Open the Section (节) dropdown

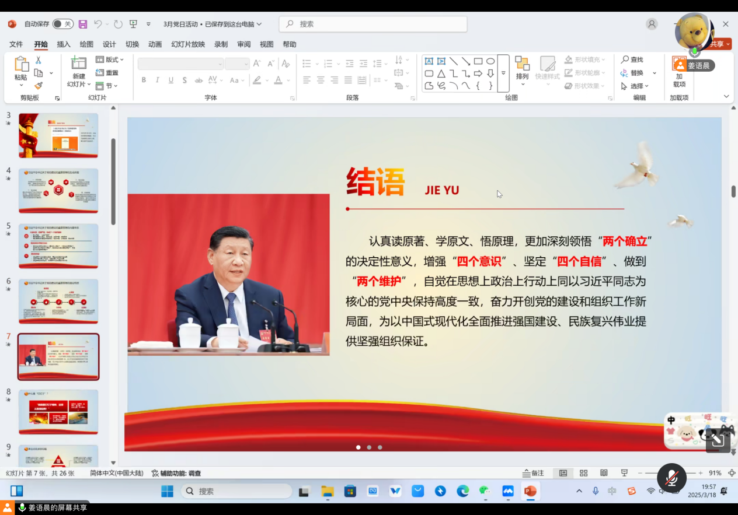(x=107, y=86)
